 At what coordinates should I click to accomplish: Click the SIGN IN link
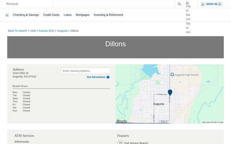[212, 4]
